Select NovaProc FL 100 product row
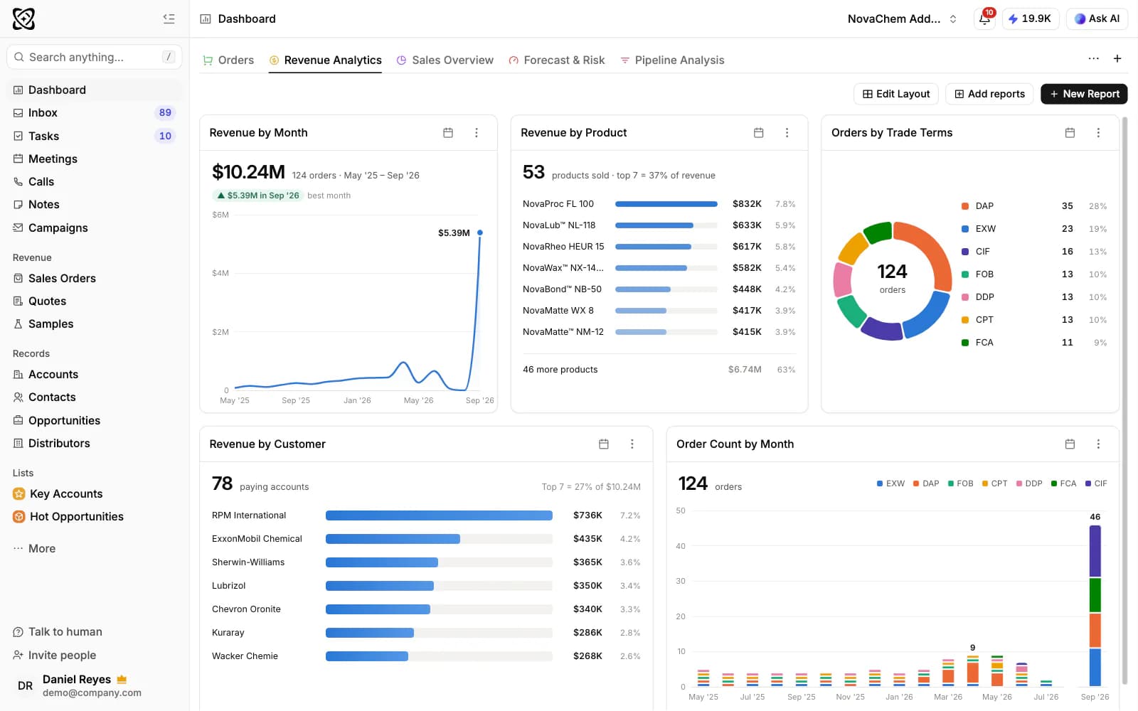This screenshot has height=711, width=1138. [659, 204]
